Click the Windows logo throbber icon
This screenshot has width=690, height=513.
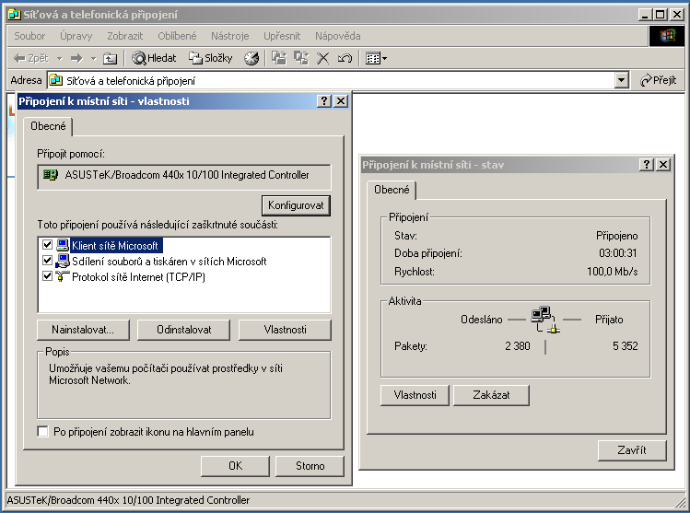[667, 36]
